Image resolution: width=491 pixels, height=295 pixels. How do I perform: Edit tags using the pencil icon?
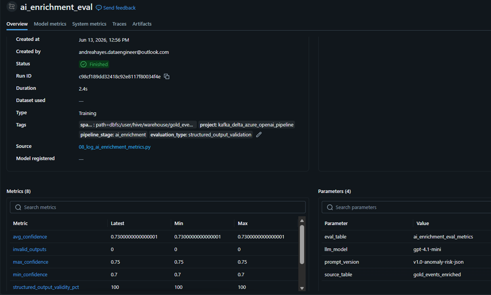coord(259,135)
